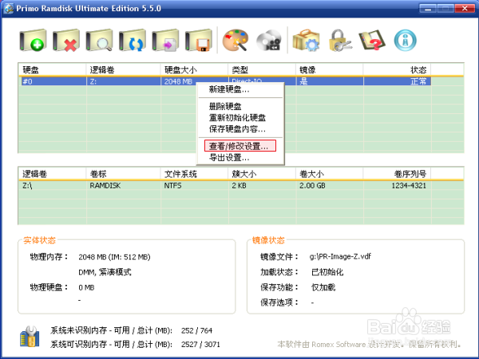Viewport: 479px width, 359px height.
Task: Click the blue info about icon
Action: tap(405, 41)
